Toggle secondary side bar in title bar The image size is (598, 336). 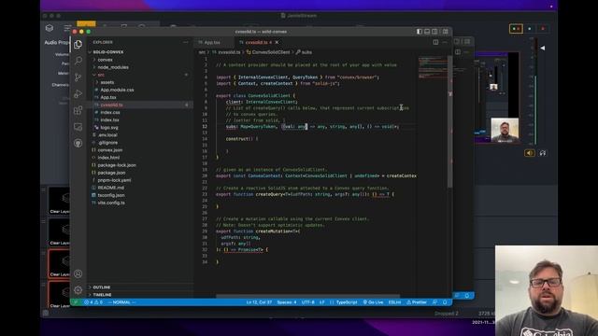click(x=434, y=32)
